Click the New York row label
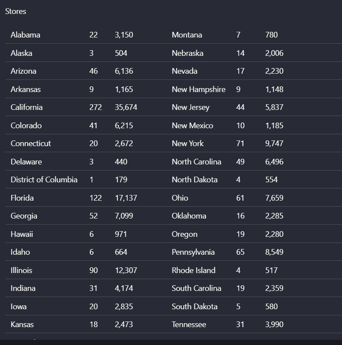The height and width of the screenshot is (345, 342). [188, 143]
